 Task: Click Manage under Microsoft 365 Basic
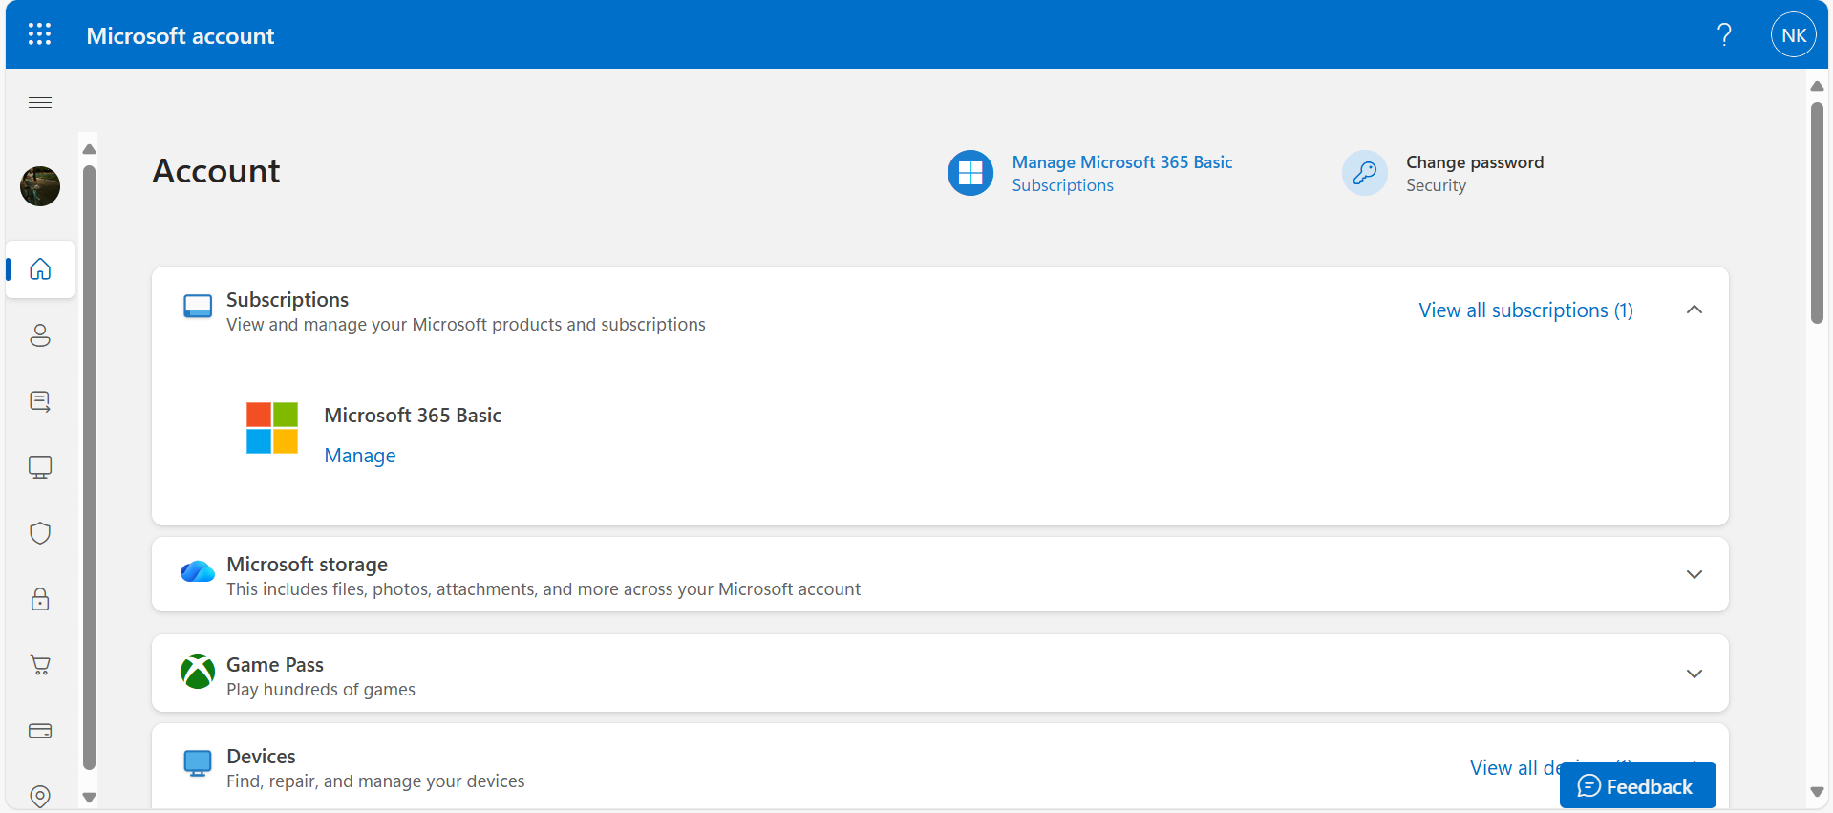click(360, 456)
